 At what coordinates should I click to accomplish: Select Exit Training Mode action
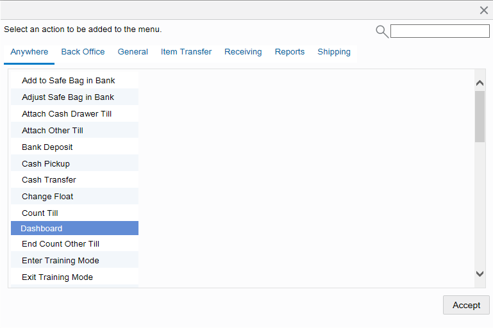pos(74,277)
